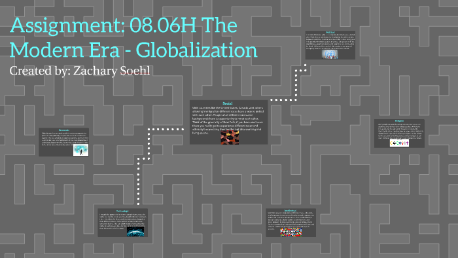Click the flags image in Intellectual frame
The image size is (458, 258).
291,232
